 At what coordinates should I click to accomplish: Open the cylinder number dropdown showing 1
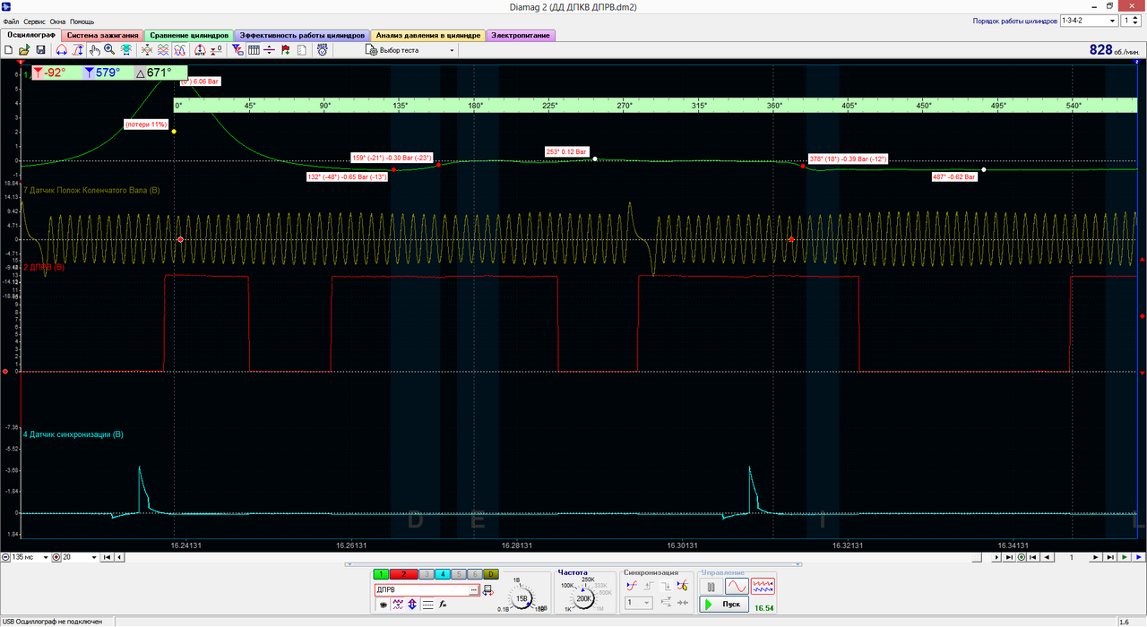[1131, 20]
